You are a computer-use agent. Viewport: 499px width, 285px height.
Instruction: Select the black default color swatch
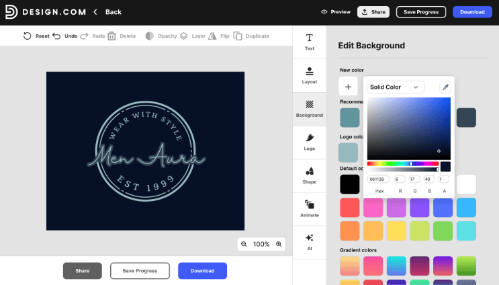click(x=350, y=184)
